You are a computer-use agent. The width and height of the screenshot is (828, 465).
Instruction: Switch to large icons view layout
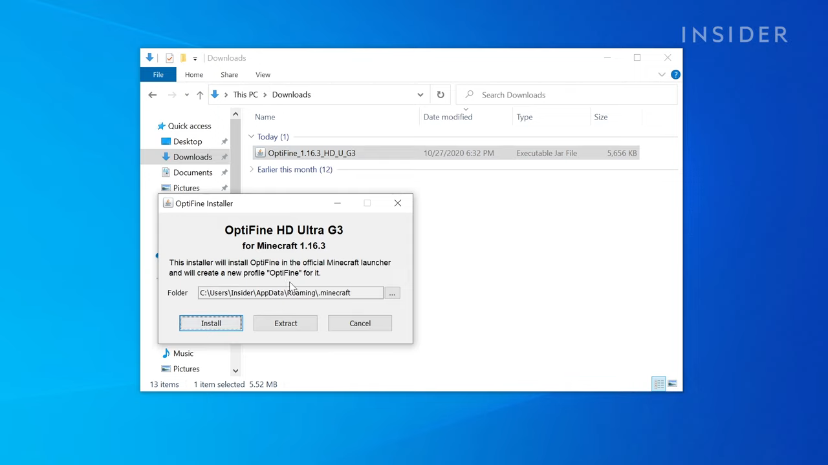[673, 384]
